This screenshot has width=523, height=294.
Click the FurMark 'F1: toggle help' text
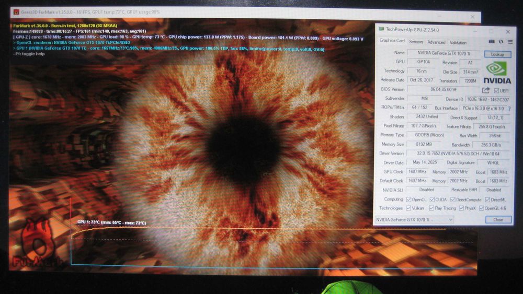[x=29, y=54]
